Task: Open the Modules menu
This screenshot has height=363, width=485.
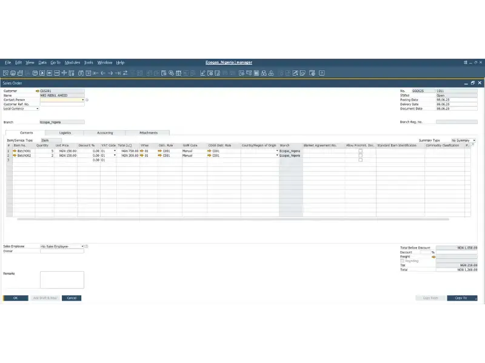Action: (x=73, y=62)
